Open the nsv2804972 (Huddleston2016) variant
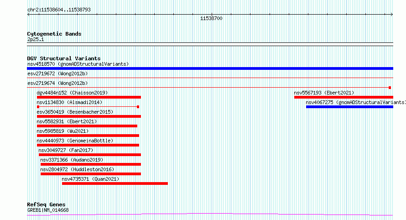 point(91,174)
